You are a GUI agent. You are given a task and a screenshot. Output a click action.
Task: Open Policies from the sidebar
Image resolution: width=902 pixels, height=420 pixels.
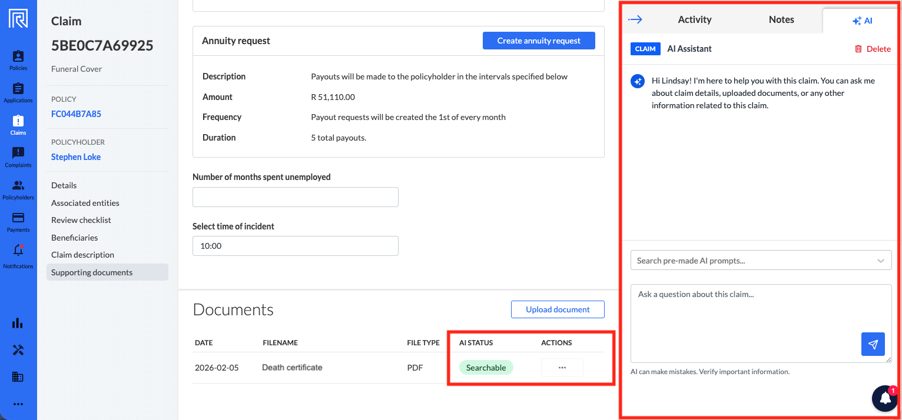18,61
